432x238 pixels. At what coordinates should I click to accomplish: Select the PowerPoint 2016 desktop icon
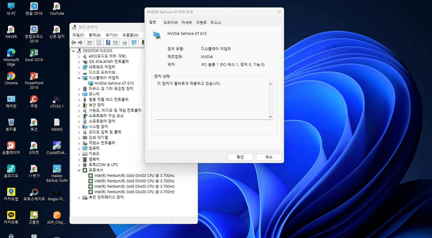pos(34,81)
